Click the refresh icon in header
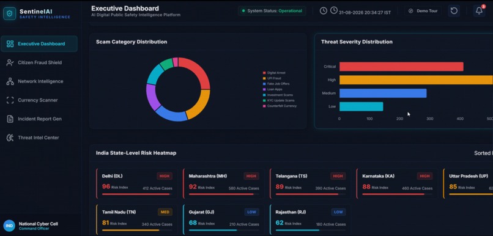The width and height of the screenshot is (493, 236). point(454,10)
